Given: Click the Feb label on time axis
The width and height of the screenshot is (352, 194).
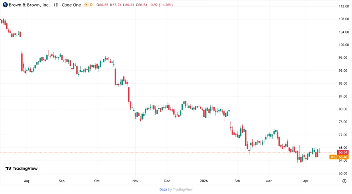Looking at the screenshot, I should point(237,181).
